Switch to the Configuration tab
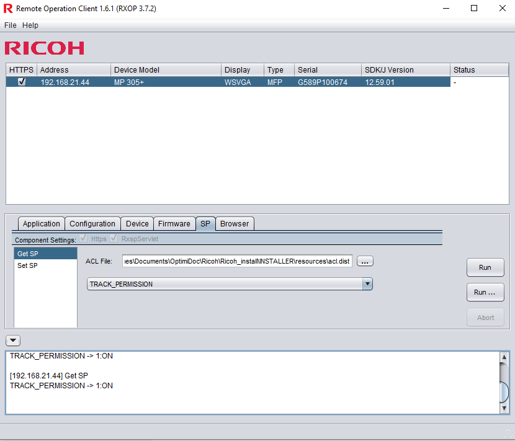The height and width of the screenshot is (441, 515). (x=92, y=224)
